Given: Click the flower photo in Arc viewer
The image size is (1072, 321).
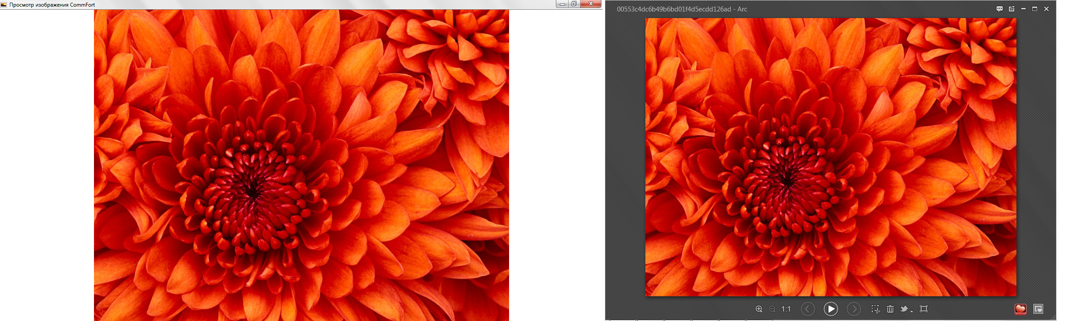Looking at the screenshot, I should click(831, 157).
